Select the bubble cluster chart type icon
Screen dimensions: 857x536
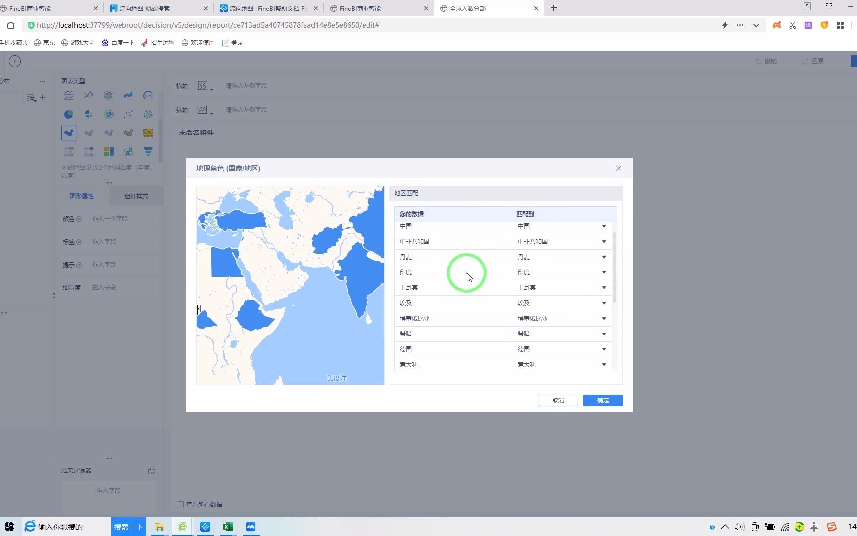point(148,114)
